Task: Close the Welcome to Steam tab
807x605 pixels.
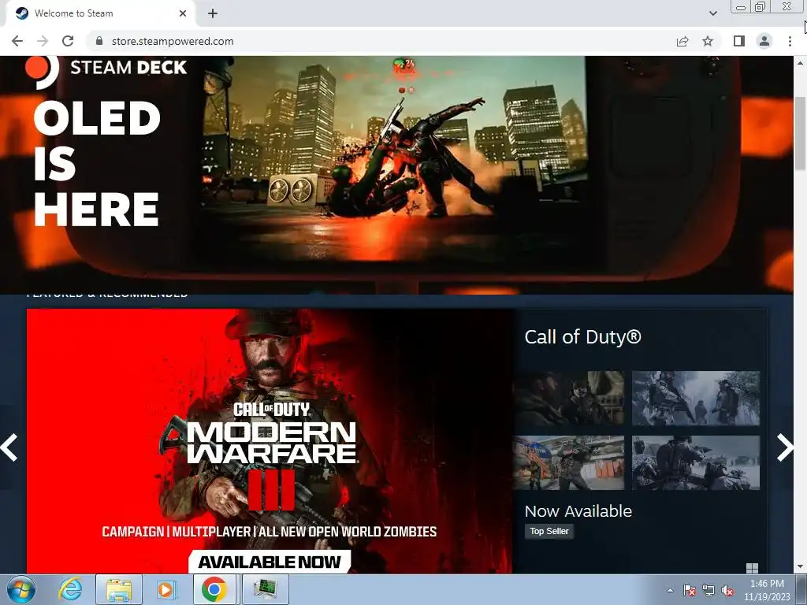Action: click(183, 13)
